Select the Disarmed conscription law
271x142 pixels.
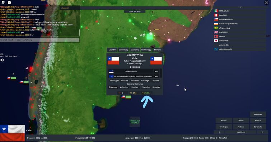[113, 87]
